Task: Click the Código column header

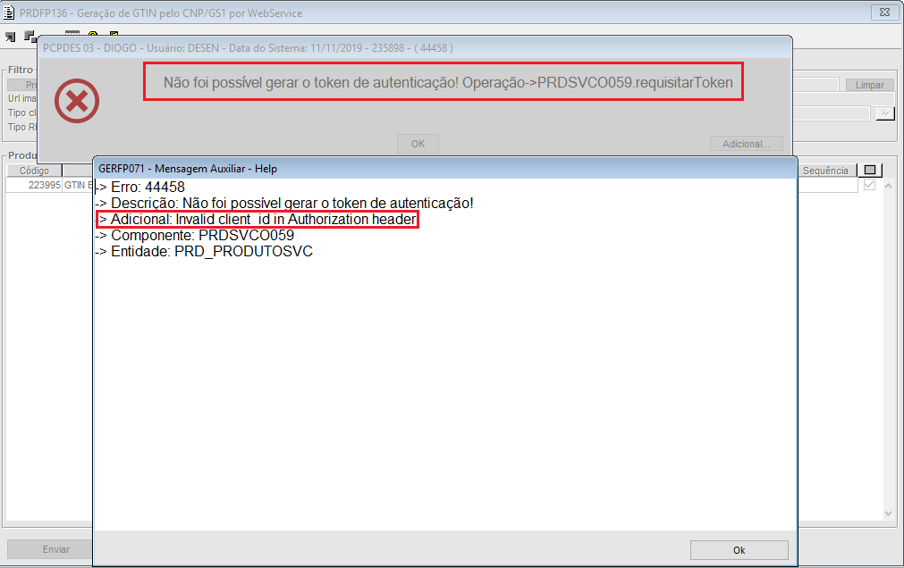Action: (x=34, y=171)
